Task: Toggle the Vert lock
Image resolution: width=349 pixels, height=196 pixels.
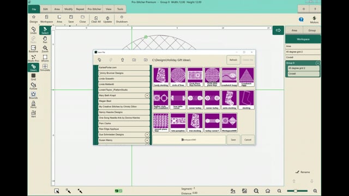Action: click(33, 114)
